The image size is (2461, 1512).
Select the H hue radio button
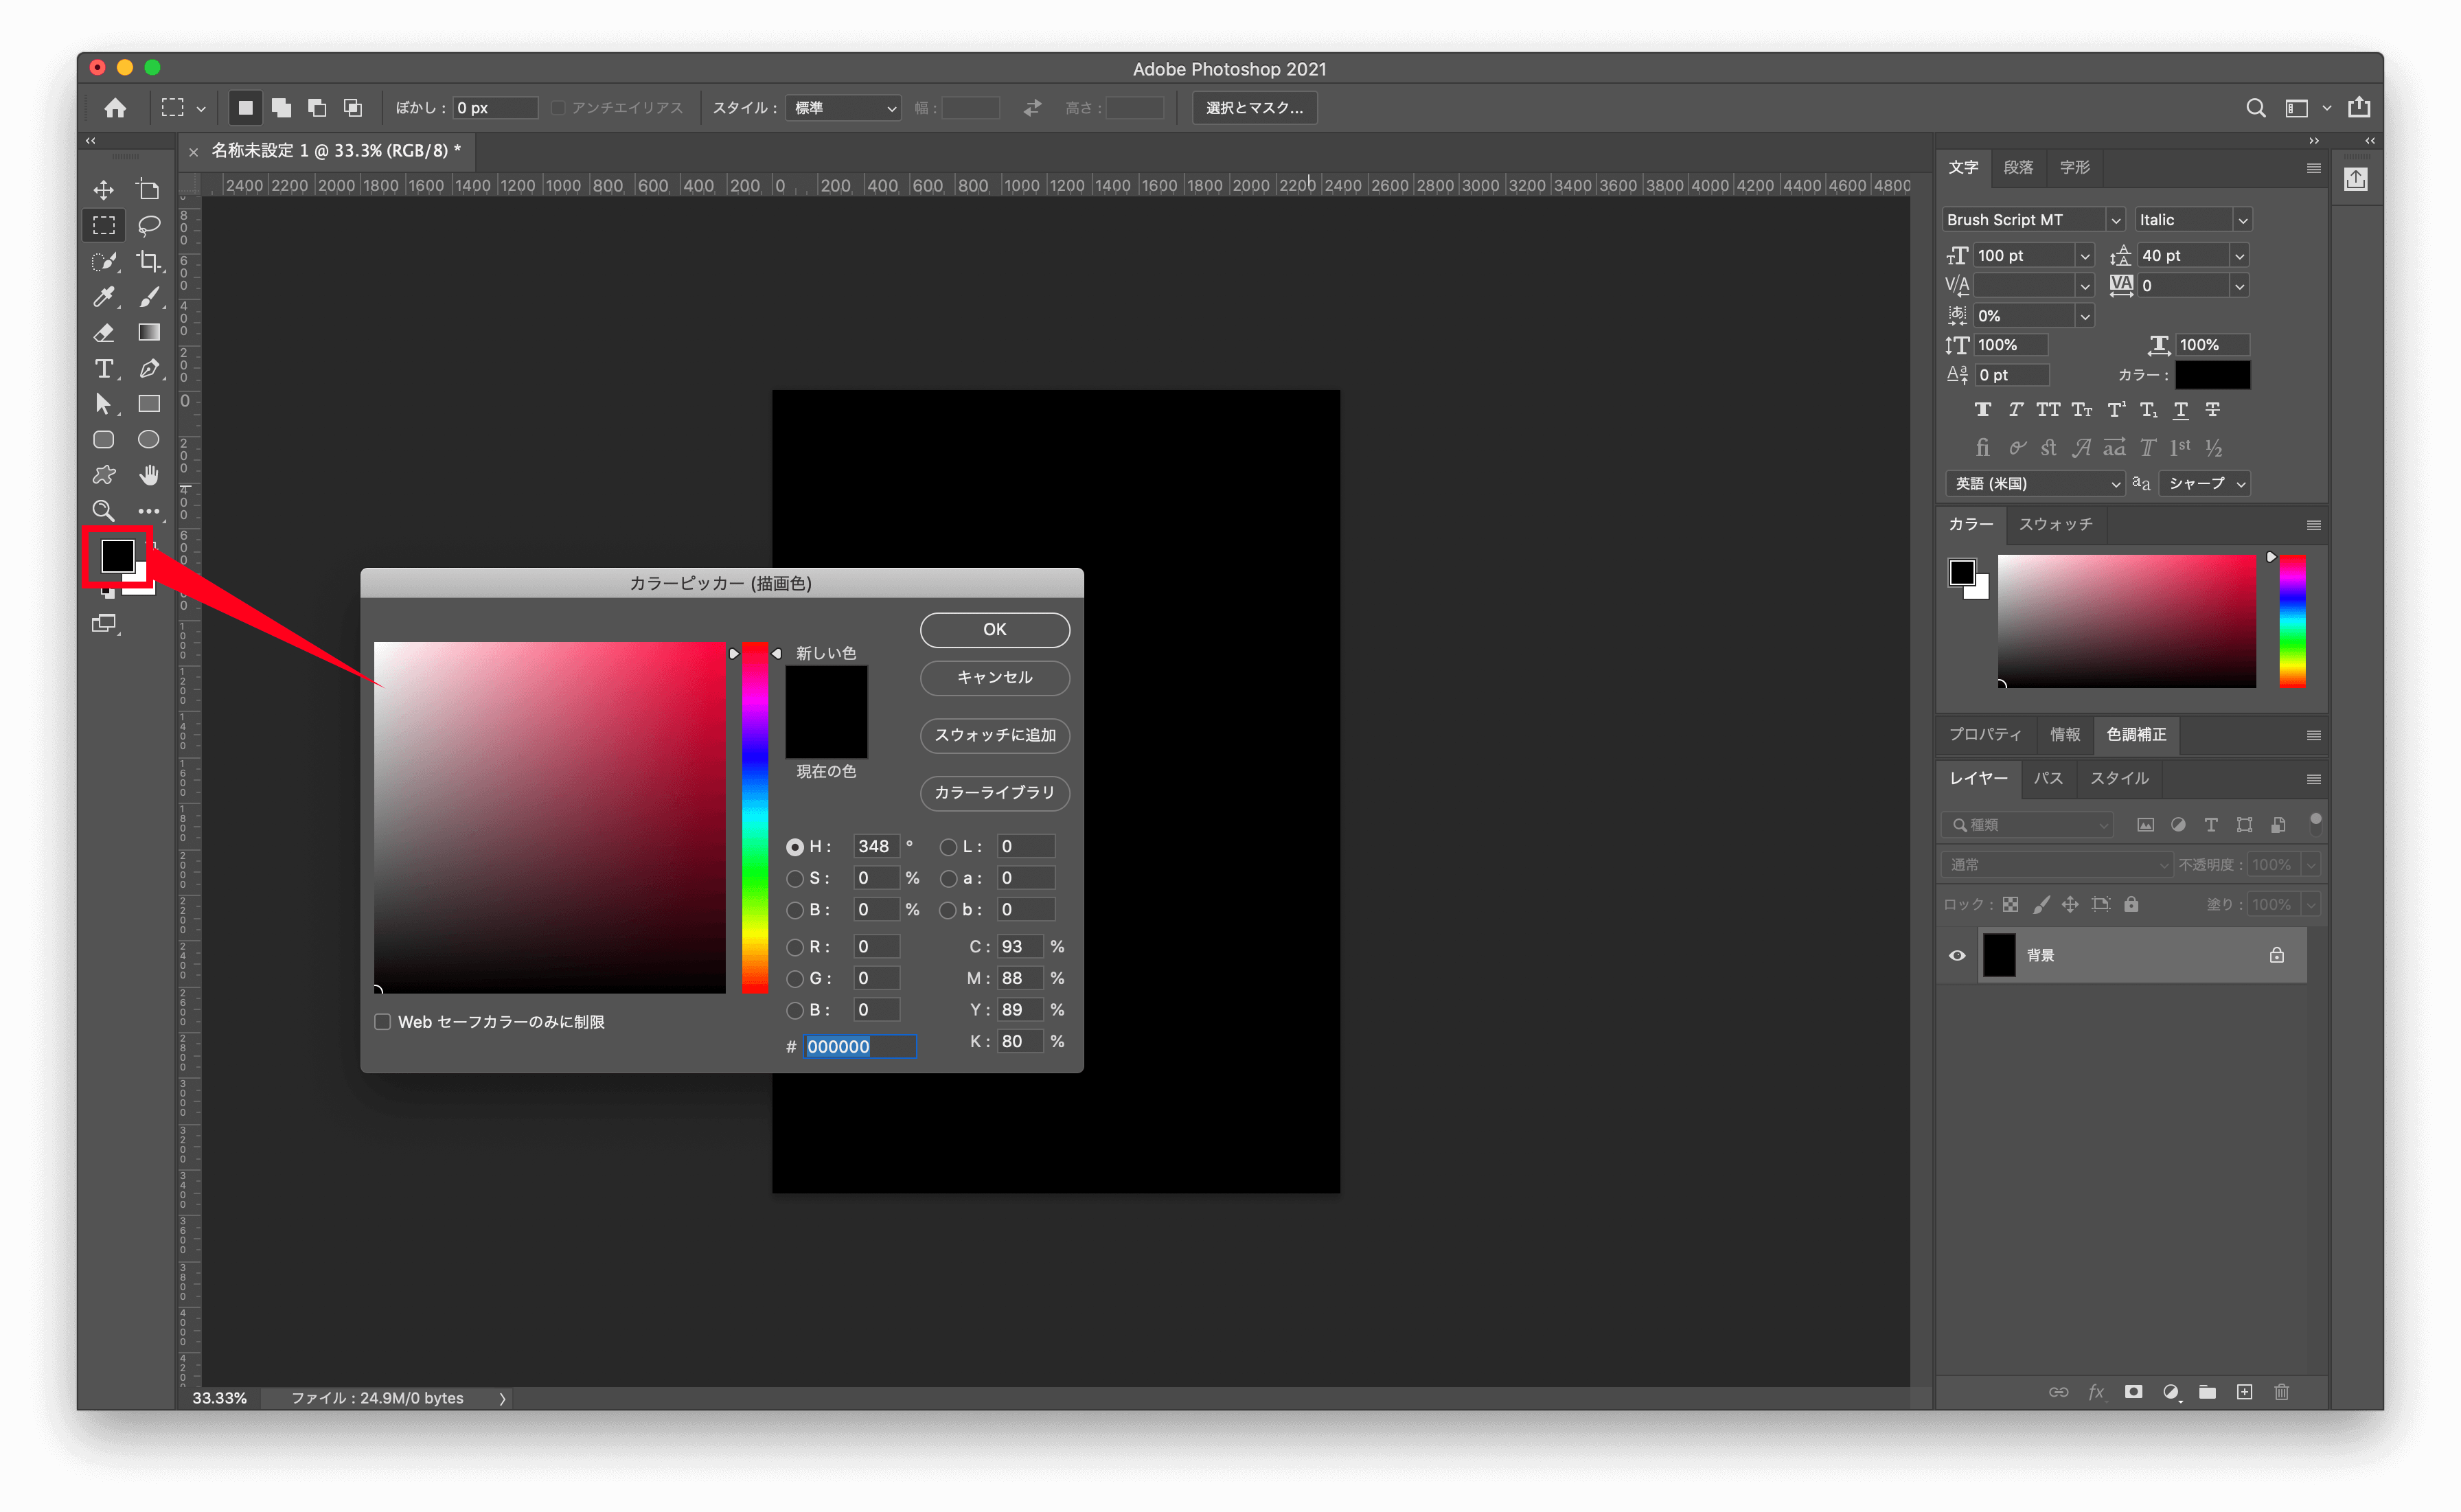click(795, 847)
